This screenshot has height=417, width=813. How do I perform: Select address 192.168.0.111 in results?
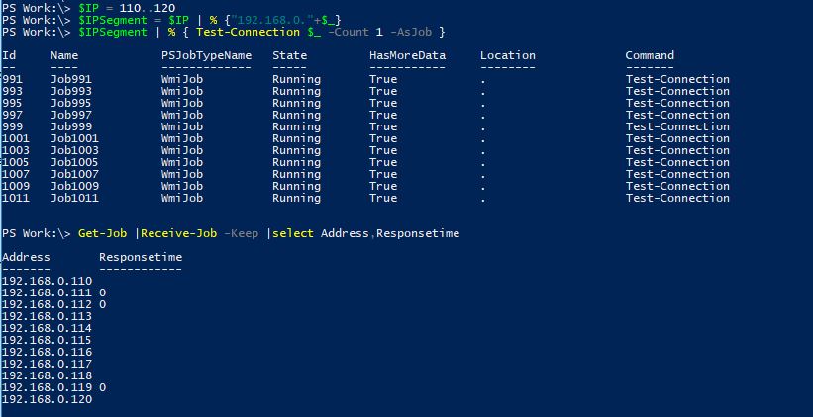47,292
